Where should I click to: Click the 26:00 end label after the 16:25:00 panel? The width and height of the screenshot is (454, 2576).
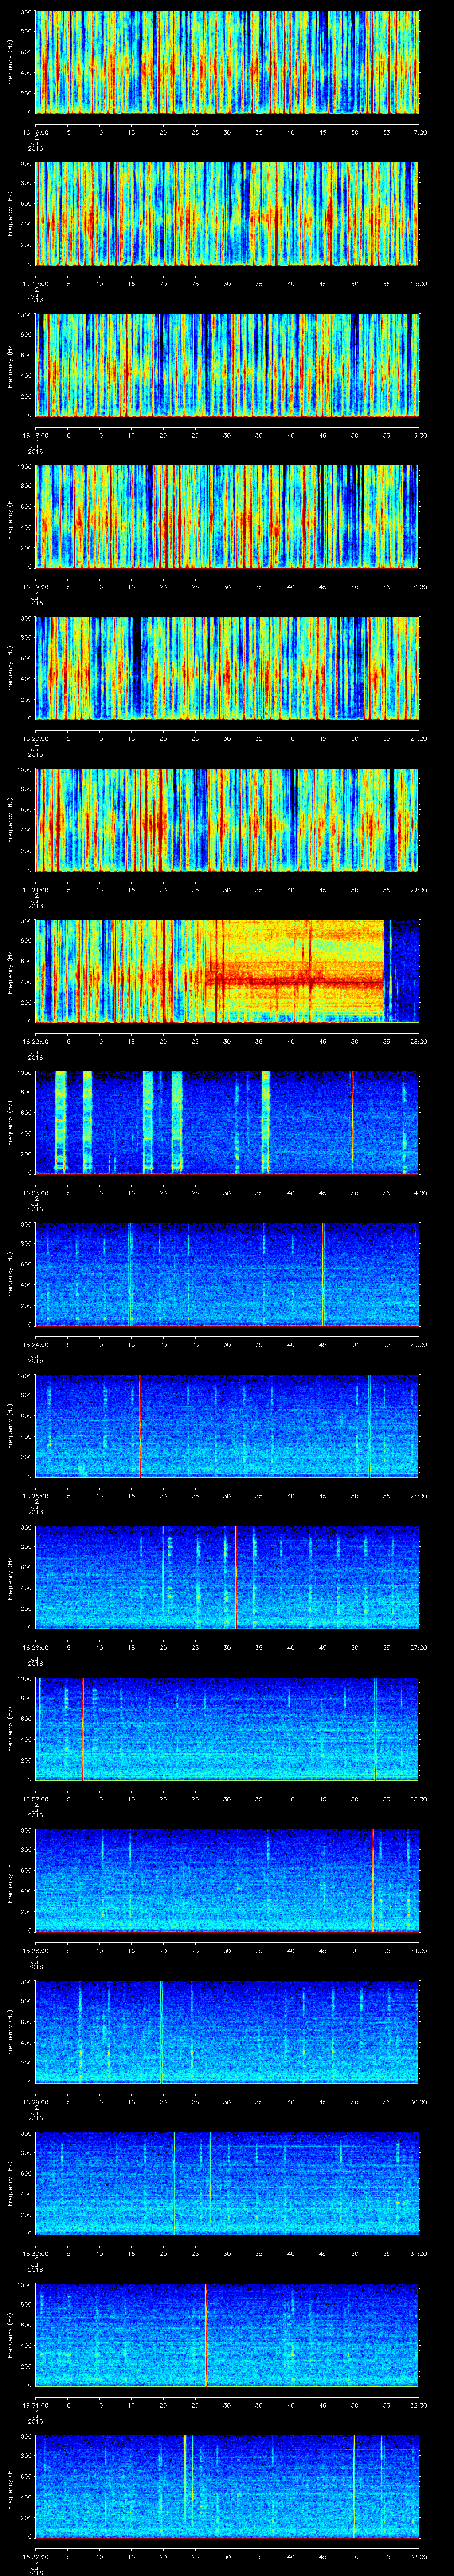[418, 1496]
